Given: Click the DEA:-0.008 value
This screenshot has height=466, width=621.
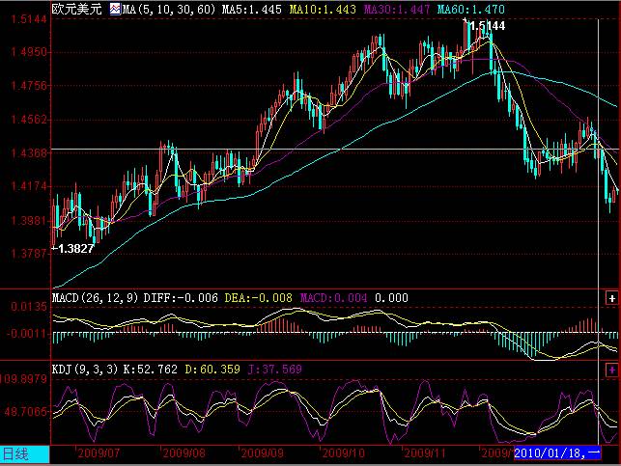Looking at the screenshot, I should point(258,298).
